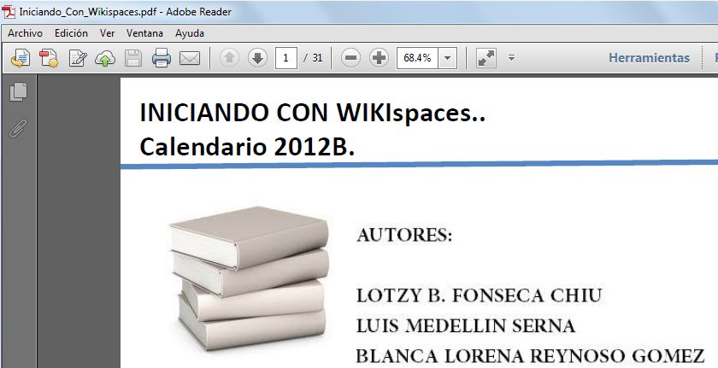Click the 'AUTORES:' text
Image resolution: width=718 pixels, height=368 pixels.
coord(404,236)
